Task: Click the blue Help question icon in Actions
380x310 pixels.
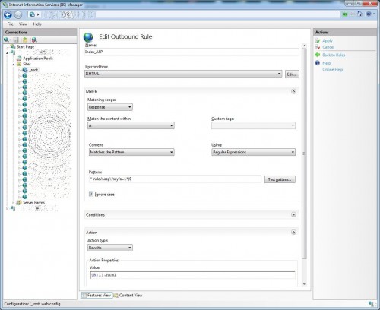Action: pos(318,63)
